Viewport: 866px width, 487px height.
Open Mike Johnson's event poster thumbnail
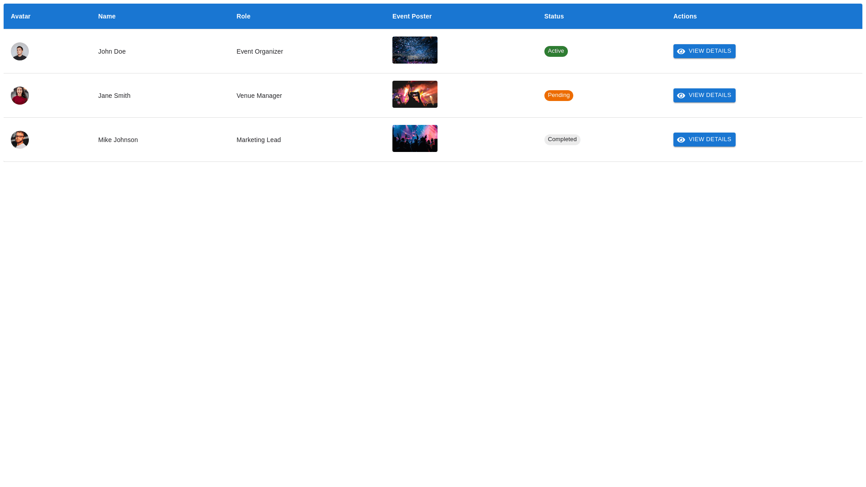415,138
